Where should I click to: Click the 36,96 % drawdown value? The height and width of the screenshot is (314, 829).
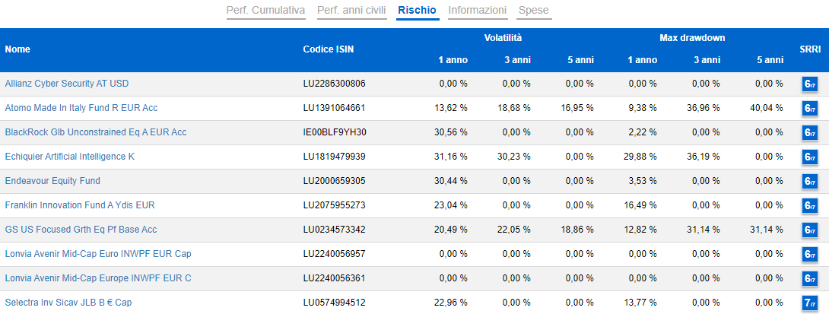704,108
